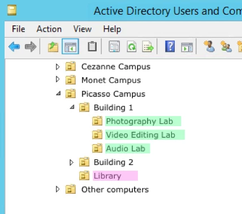Click the Picasso Campus OU folder icon
This screenshot has width=242, height=214.
point(71,93)
